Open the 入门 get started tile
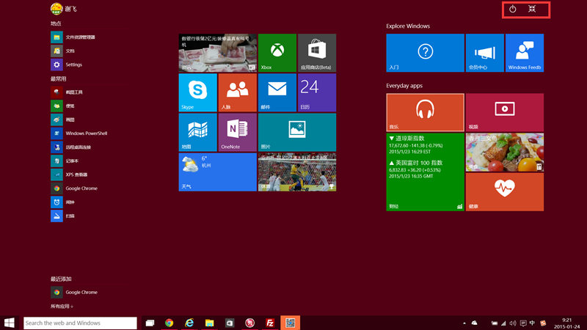The image size is (587, 330). click(425, 53)
